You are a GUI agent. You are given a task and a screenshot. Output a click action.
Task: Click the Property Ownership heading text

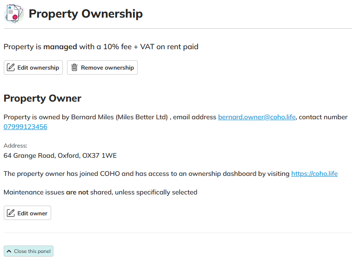point(86,13)
